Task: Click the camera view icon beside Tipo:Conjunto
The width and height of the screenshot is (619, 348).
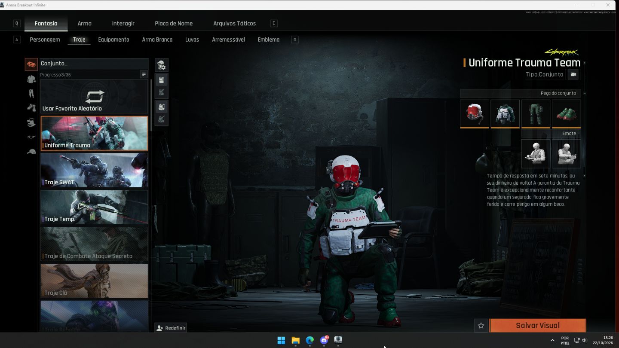Action: click(573, 74)
